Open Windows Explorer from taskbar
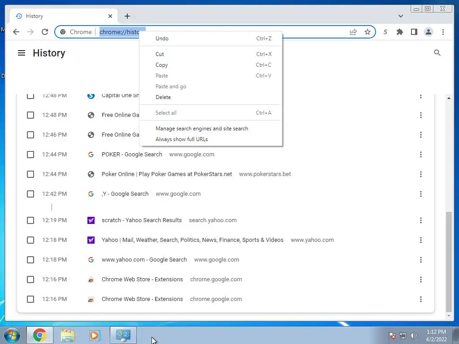Screen dimensions: 459x344 coord(68,335)
